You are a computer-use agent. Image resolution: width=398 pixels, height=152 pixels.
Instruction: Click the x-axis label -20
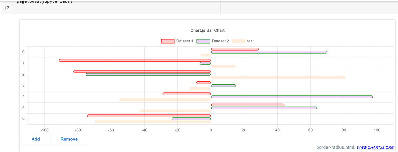pos(177,130)
